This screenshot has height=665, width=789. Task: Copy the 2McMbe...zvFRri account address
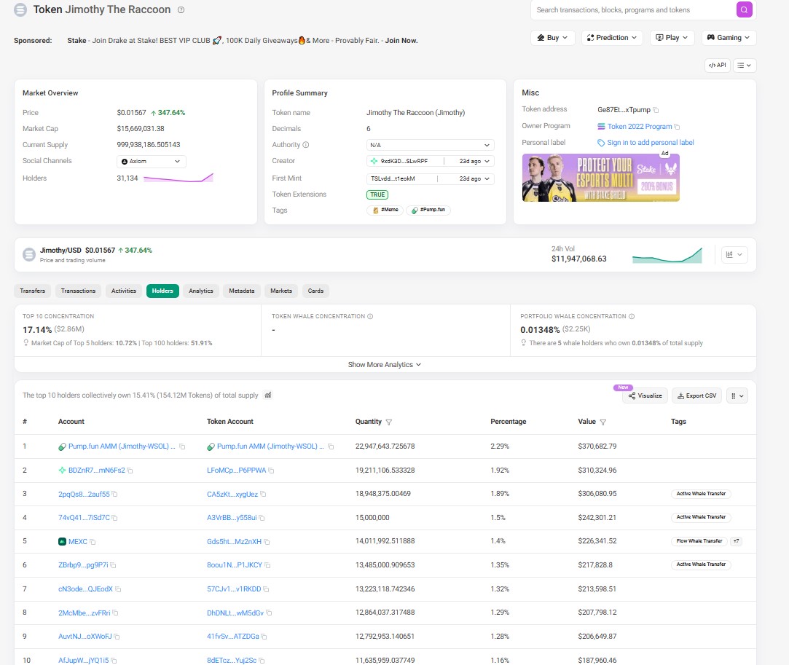[115, 613]
